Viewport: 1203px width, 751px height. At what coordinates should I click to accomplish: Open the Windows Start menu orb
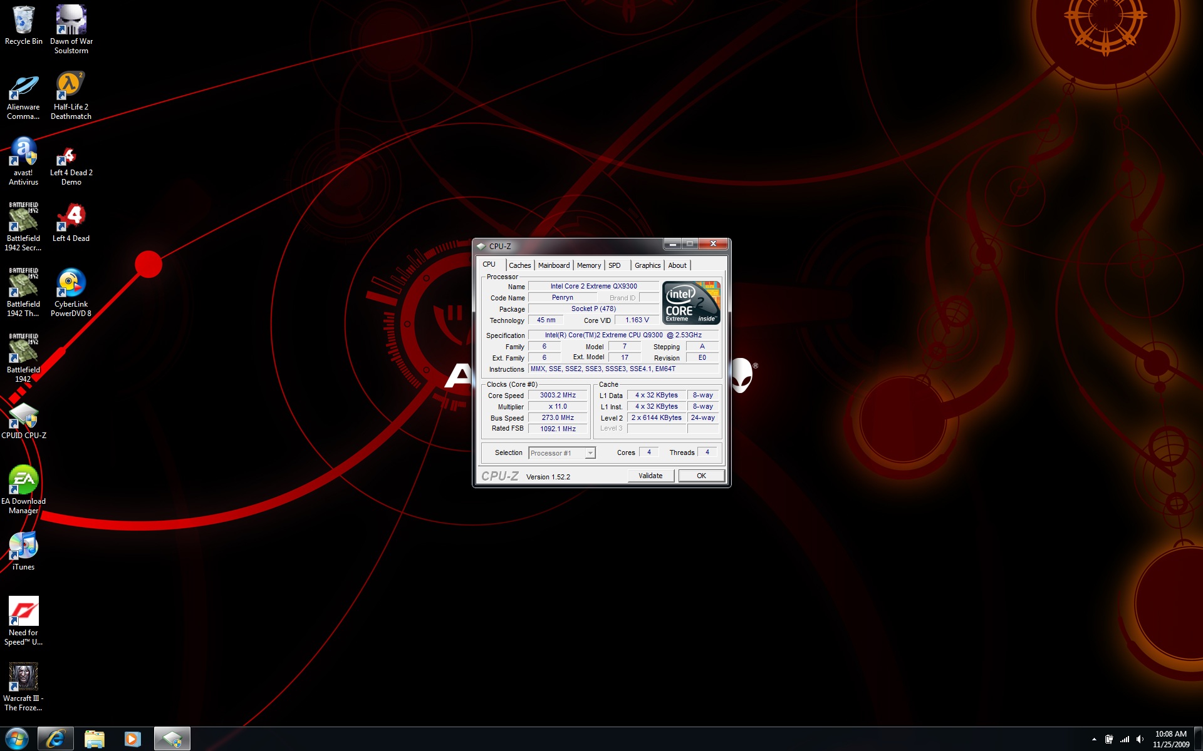17,739
